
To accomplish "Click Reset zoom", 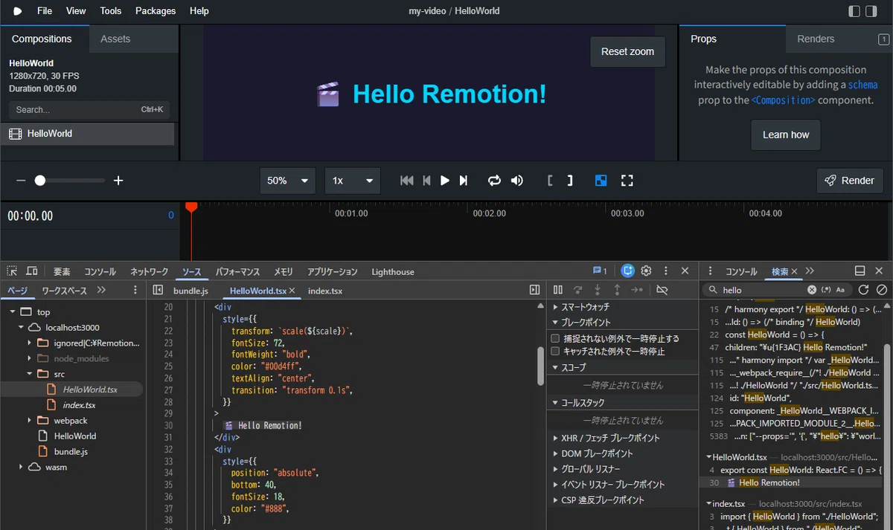I will [x=627, y=52].
